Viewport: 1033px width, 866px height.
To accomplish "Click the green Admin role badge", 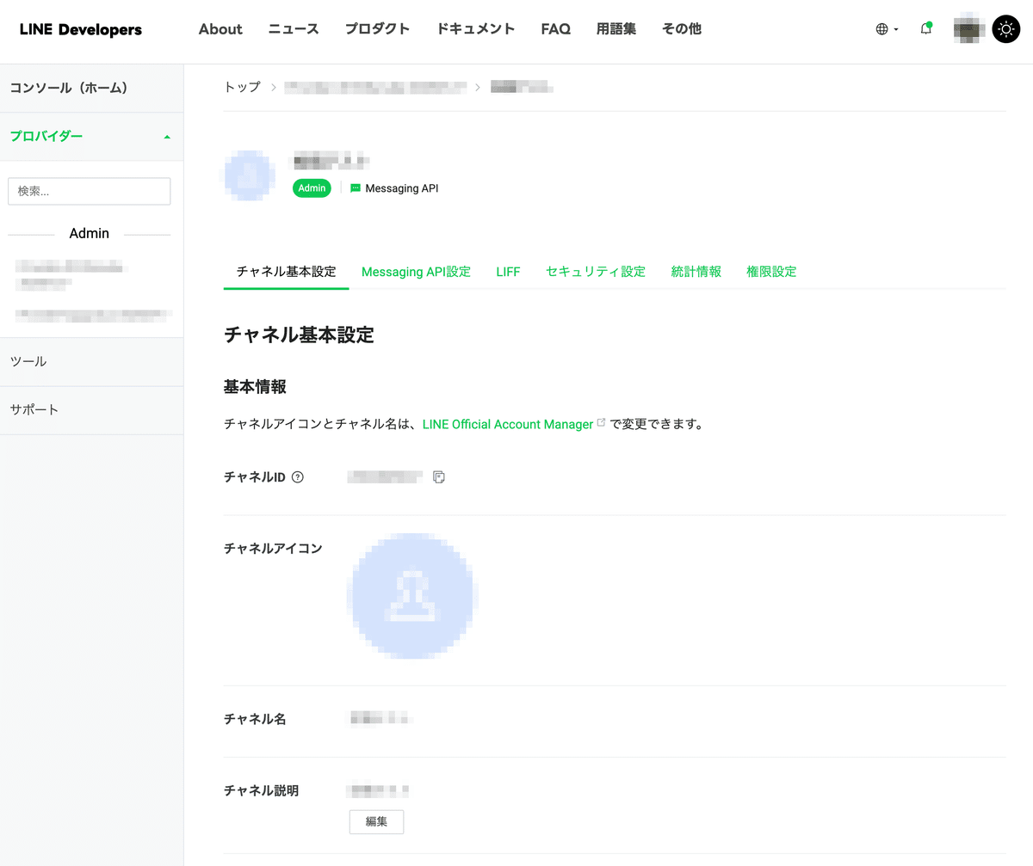I will (x=312, y=187).
